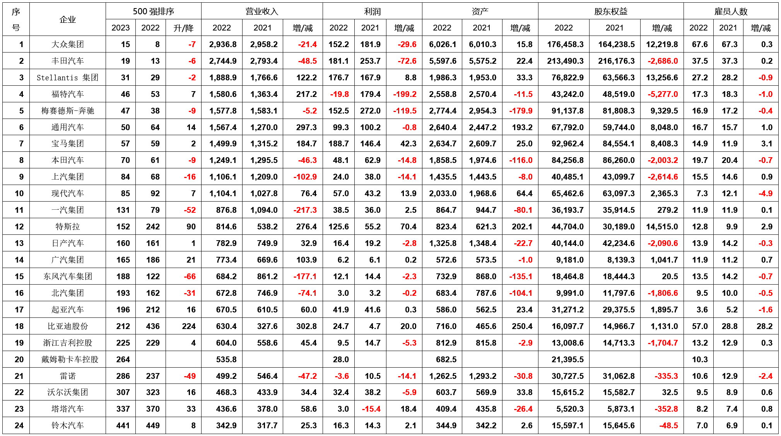Click 北汽集团 asset change -104.1
This screenshot has width=781, height=436.
pos(521,293)
